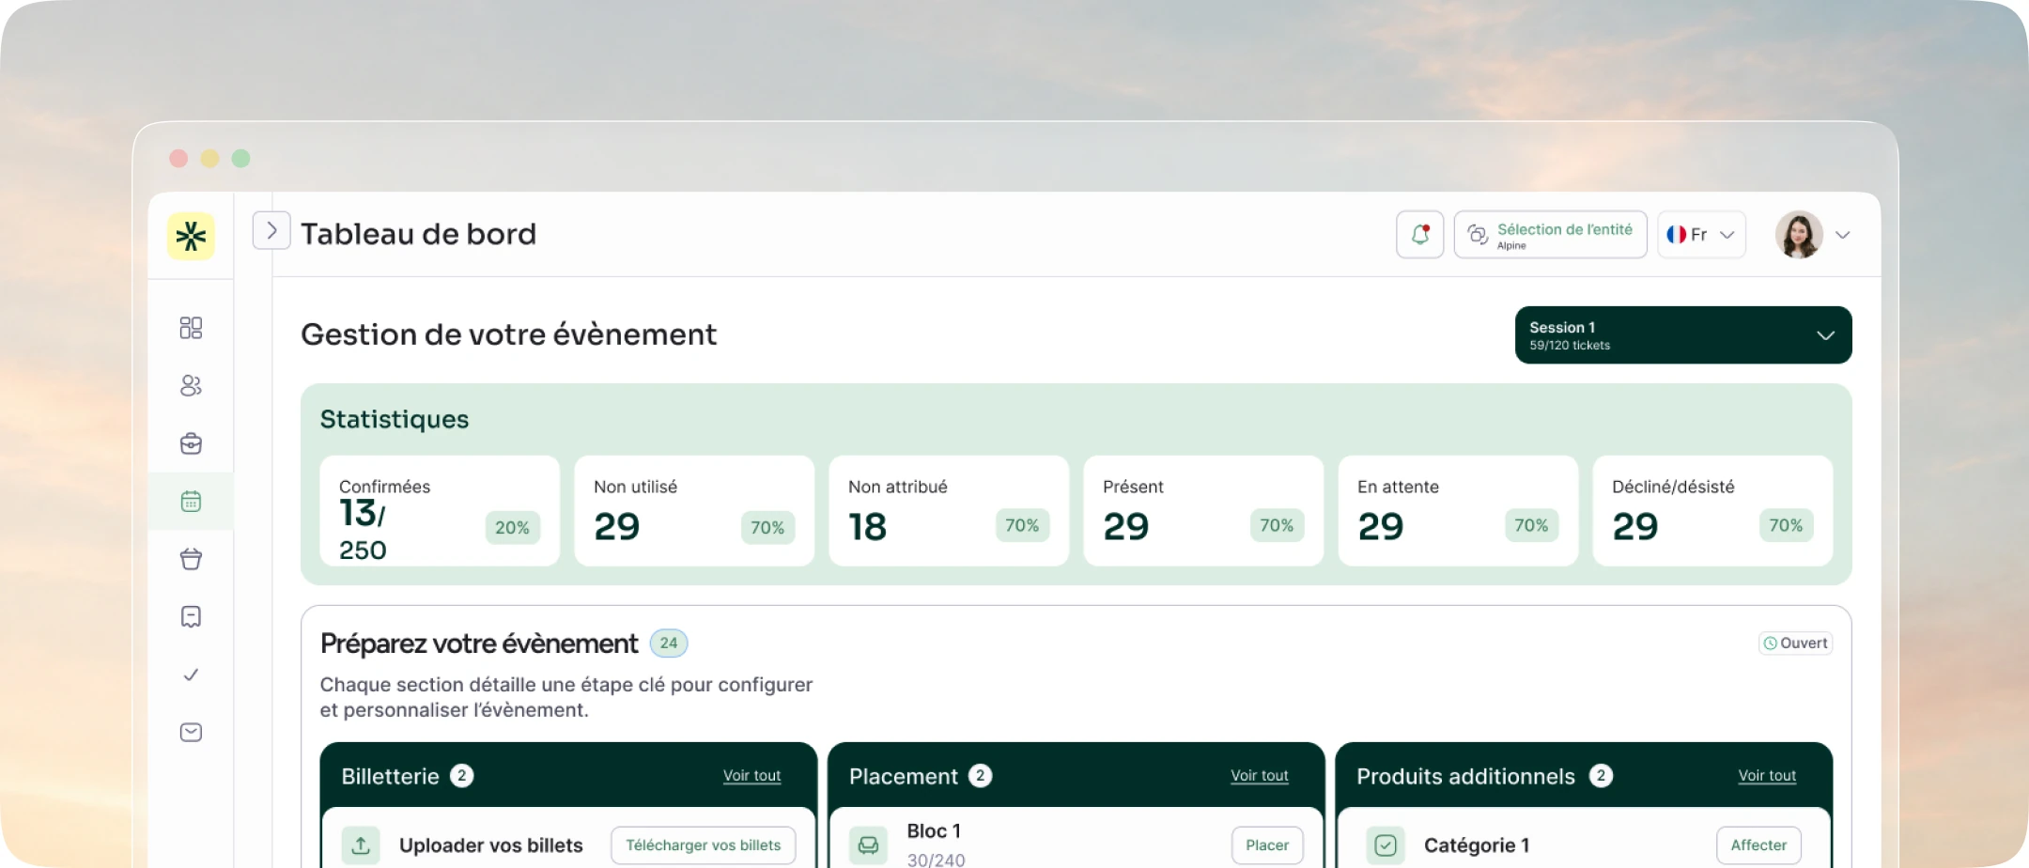Image resolution: width=2029 pixels, height=868 pixels.
Task: Click the Confirmées statistics card
Action: pyautogui.click(x=440, y=511)
